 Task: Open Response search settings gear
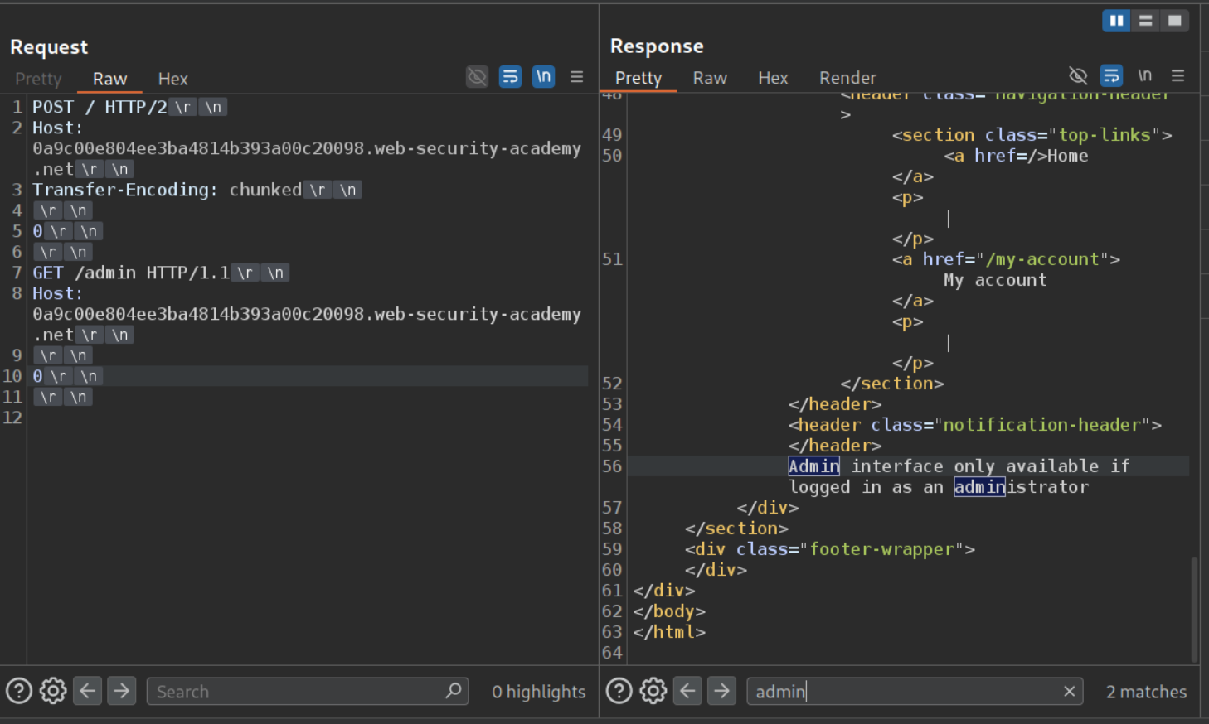653,691
